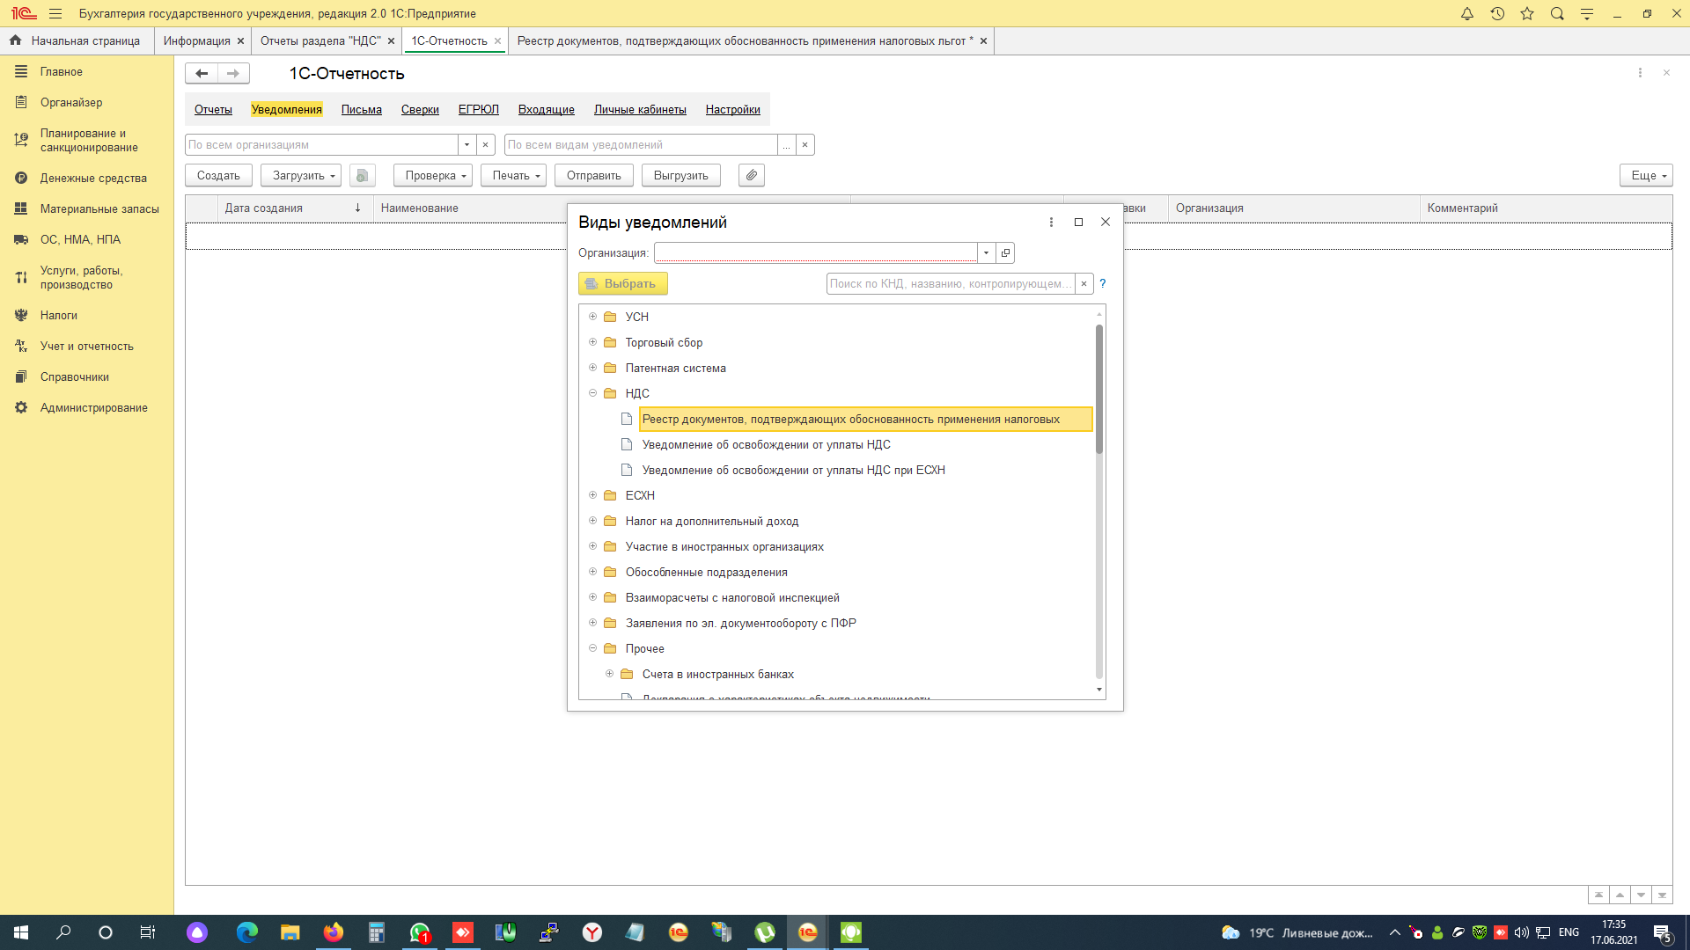Open the Печать dropdown button

514,176
